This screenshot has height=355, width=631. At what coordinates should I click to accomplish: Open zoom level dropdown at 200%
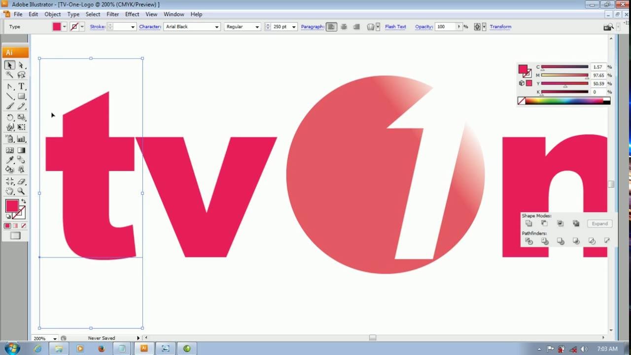[x=55, y=338]
